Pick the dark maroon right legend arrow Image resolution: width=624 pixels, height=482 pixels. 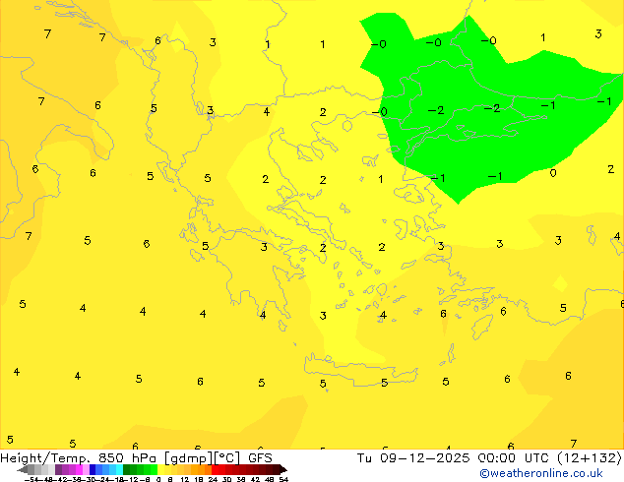(x=283, y=469)
